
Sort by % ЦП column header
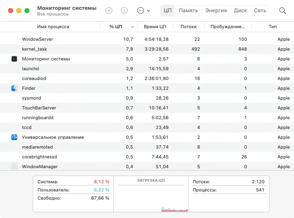click(116, 27)
